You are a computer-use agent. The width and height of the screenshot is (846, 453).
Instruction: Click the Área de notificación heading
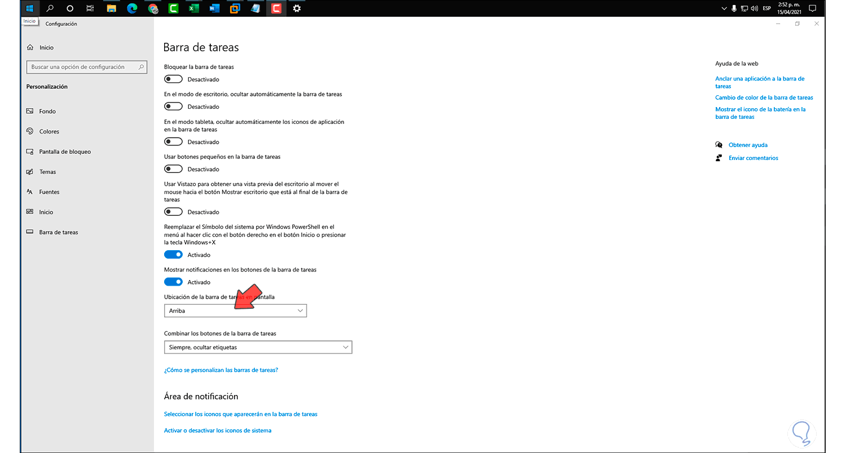click(x=201, y=397)
